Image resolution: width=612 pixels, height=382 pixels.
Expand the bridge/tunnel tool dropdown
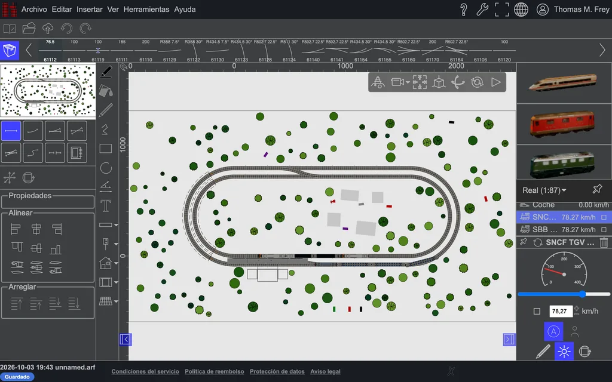pos(116,282)
